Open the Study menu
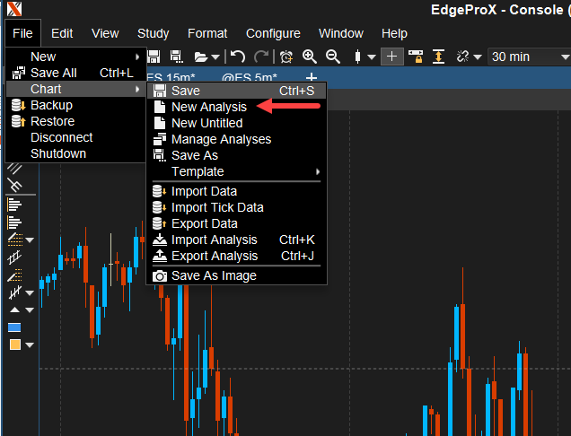This screenshot has height=436, width=571. click(153, 33)
